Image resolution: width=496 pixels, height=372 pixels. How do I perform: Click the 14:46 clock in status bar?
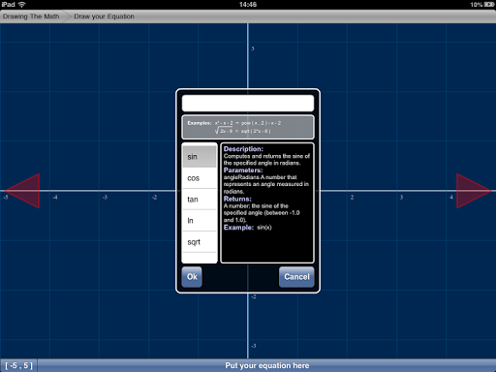(x=248, y=5)
